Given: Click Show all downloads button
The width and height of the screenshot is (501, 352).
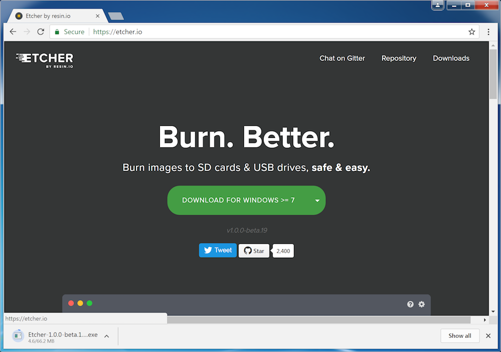Looking at the screenshot, I should pos(459,336).
